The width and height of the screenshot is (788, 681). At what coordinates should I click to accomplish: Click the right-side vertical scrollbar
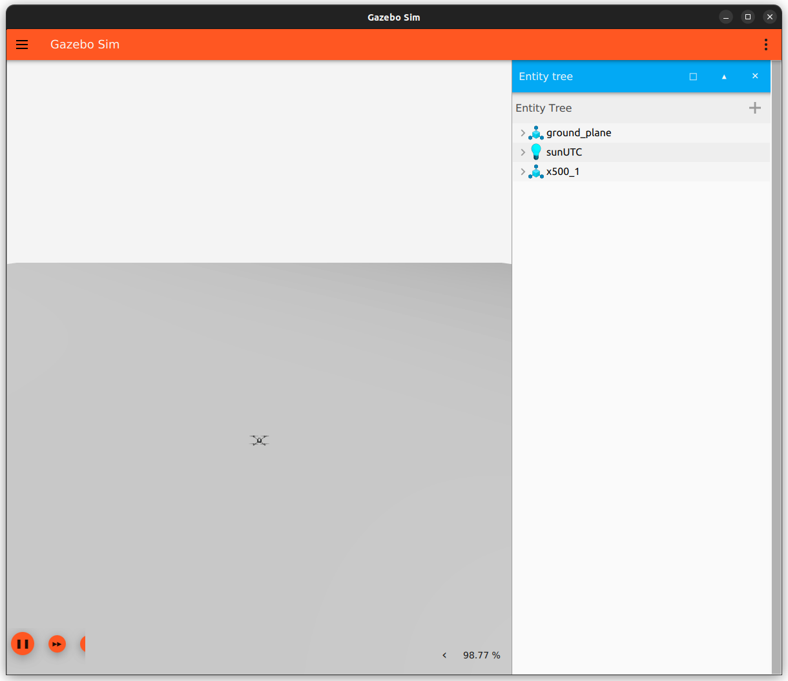[x=777, y=367]
